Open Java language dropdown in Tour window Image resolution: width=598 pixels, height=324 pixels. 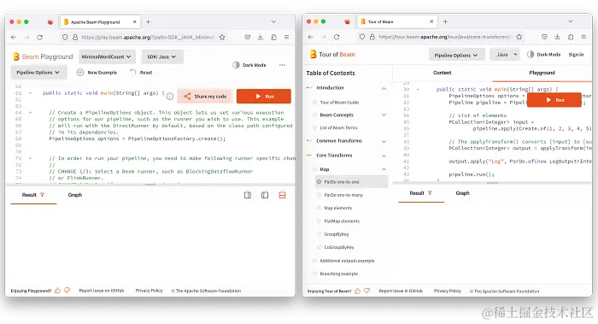point(505,55)
